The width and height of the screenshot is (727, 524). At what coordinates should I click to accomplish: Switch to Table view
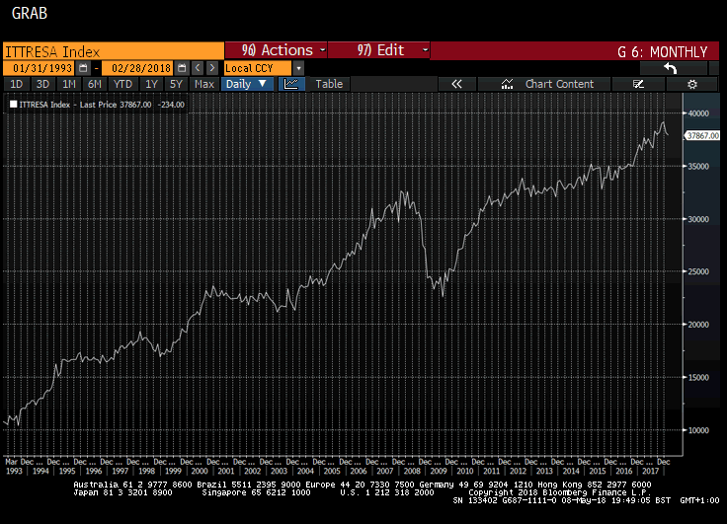[x=329, y=84]
